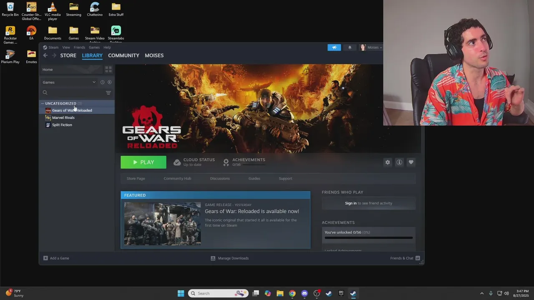Screen dimensions: 534x300
Task: Open Discord from the taskbar
Action: tap(305, 293)
